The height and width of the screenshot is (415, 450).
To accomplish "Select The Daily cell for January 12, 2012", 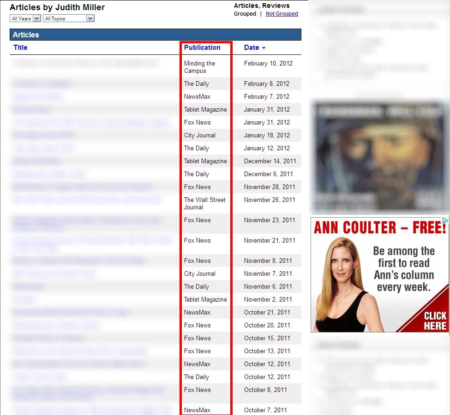I will (197, 148).
